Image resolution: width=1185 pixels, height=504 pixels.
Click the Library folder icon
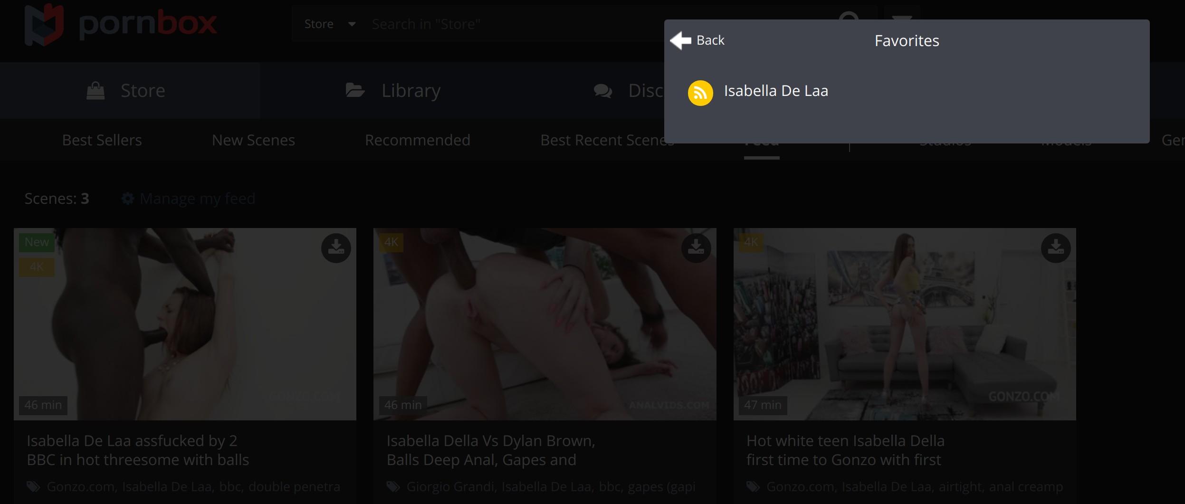(355, 90)
